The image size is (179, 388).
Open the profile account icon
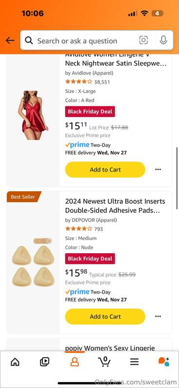pos(75,362)
